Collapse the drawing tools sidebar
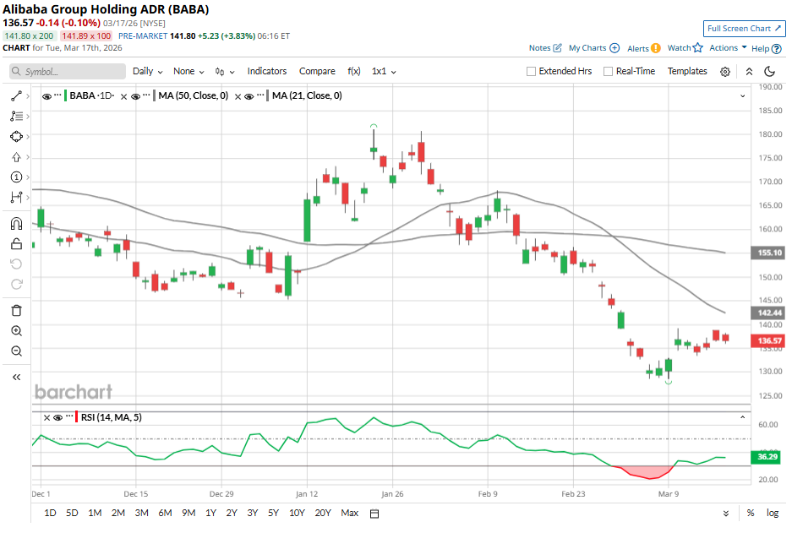The height and width of the screenshot is (533, 792). pos(16,377)
